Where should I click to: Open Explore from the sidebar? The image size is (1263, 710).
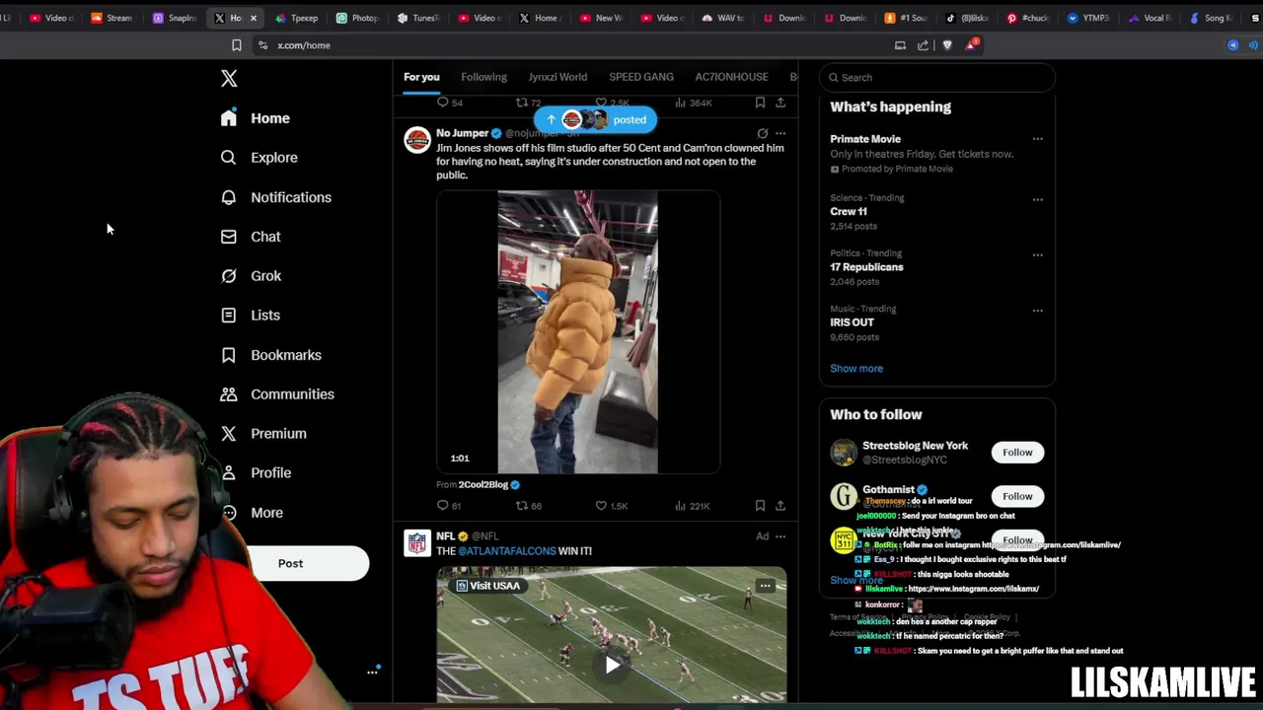point(260,158)
